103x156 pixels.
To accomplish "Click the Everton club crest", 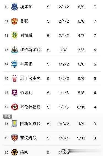I will pos(15,7).
